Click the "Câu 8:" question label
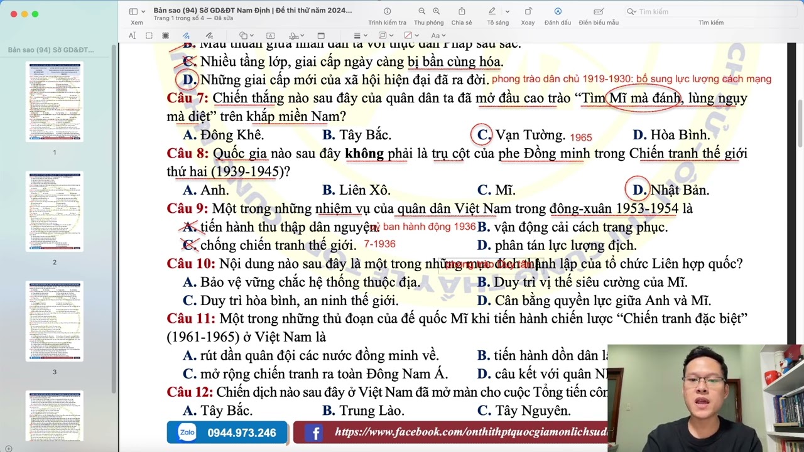The width and height of the screenshot is (804, 452). (187, 154)
